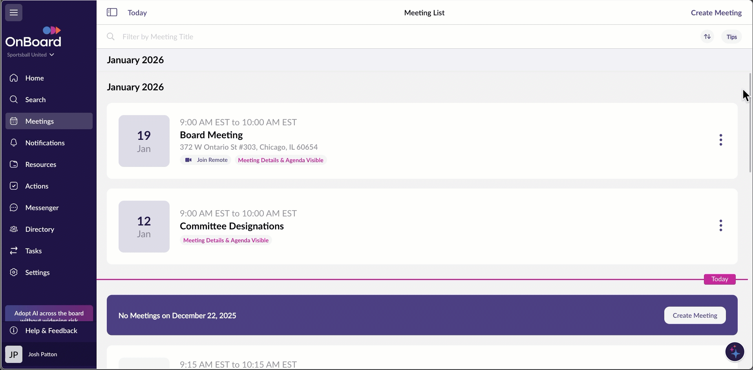Click the meeting list vertical scrollbar

[750, 123]
